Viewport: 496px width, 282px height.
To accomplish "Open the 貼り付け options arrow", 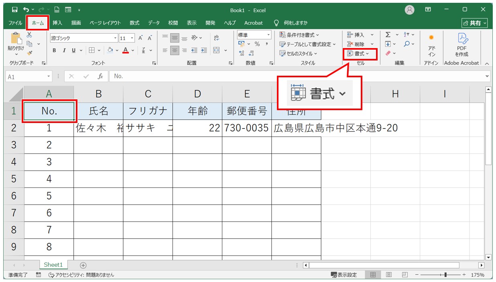I will coord(16,54).
